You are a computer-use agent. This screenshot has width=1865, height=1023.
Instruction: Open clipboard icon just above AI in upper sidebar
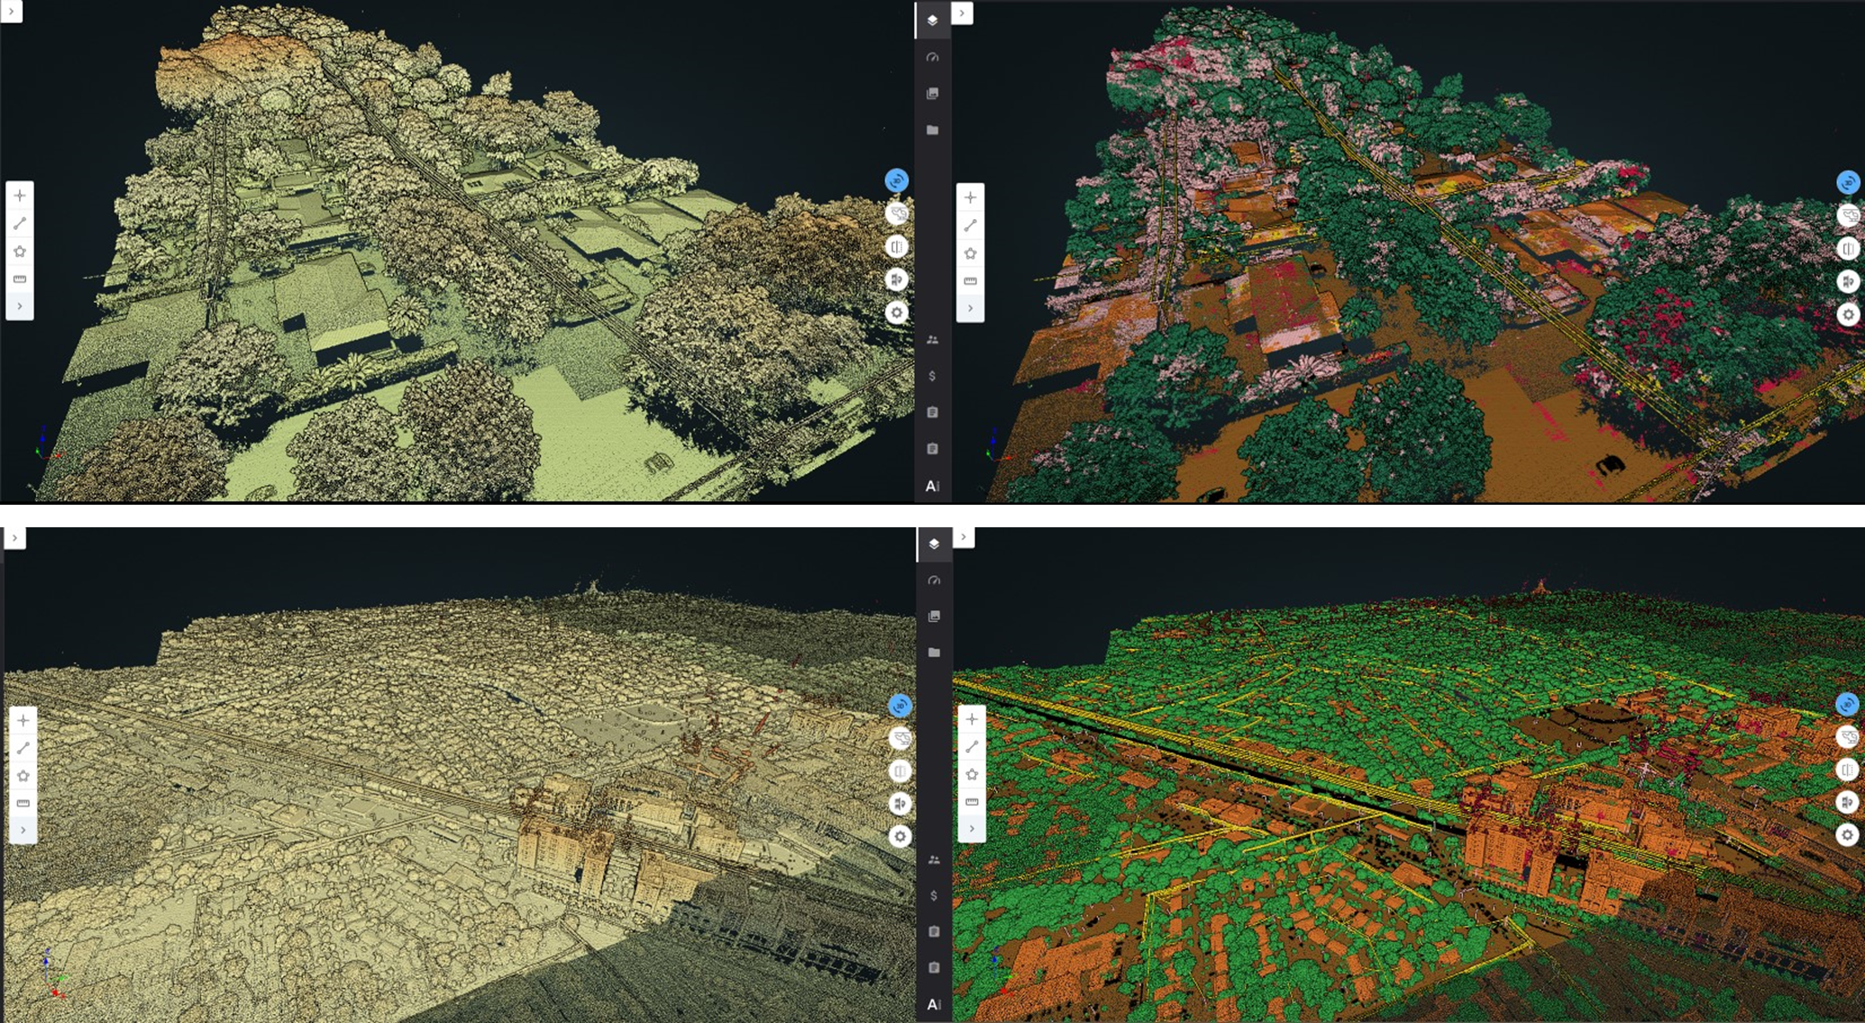point(932,448)
